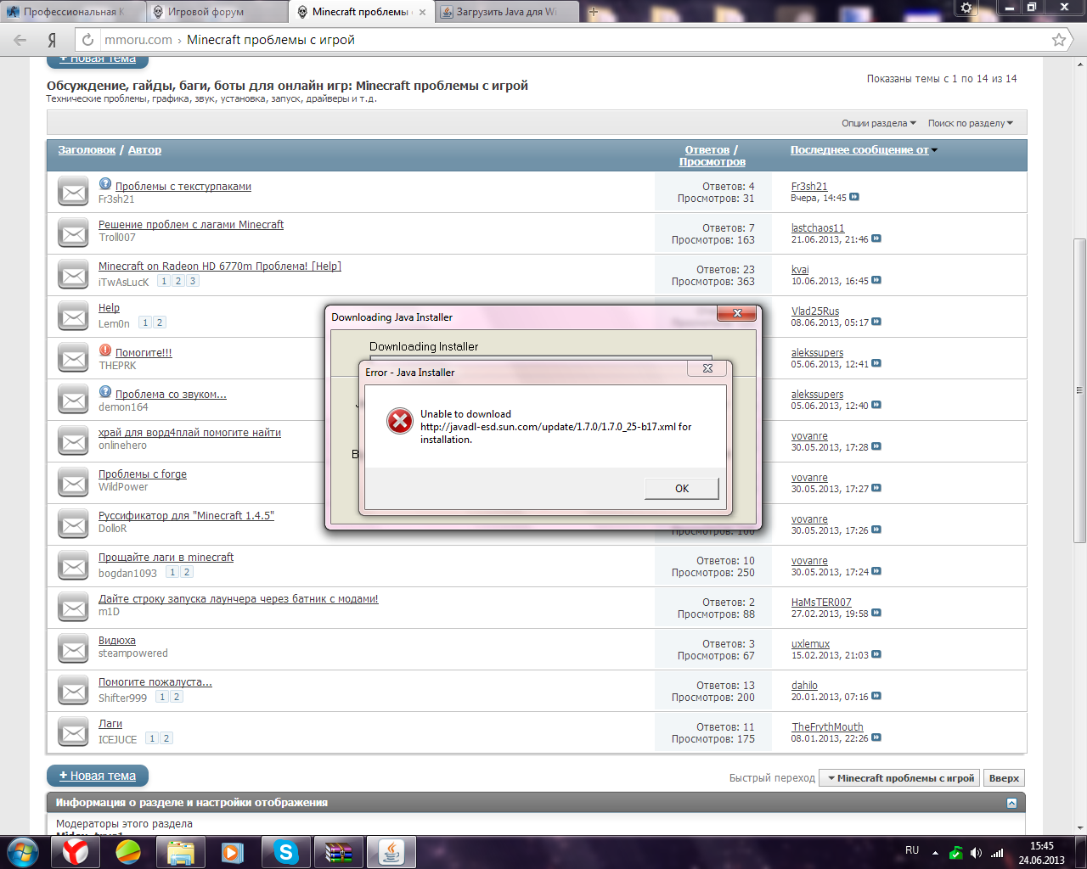Open the thread Прощайте лаги в minecraft
Image resolution: width=1087 pixels, height=869 pixels.
[166, 558]
